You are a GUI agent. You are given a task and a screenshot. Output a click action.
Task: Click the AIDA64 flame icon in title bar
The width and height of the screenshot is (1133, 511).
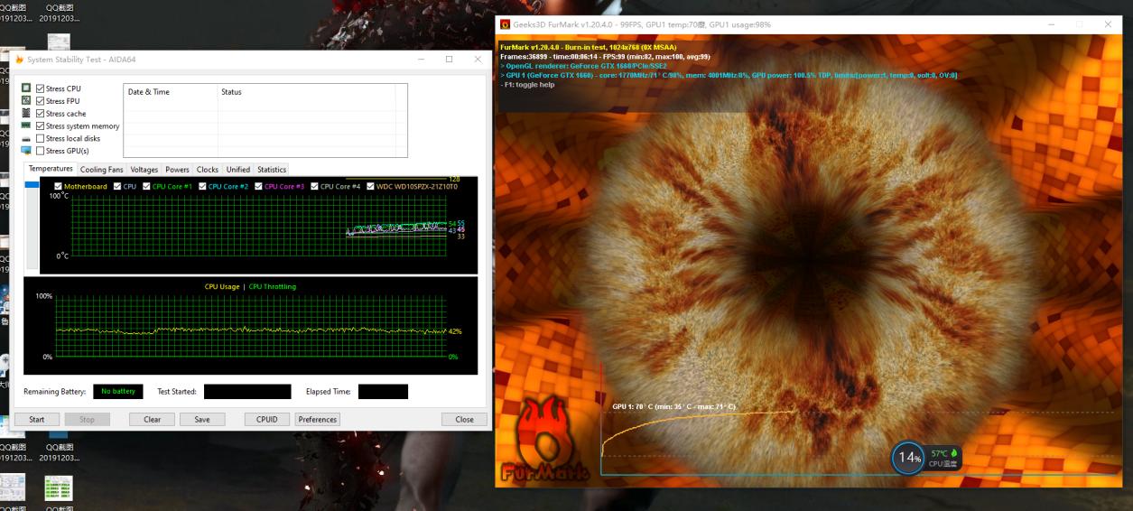[20, 60]
